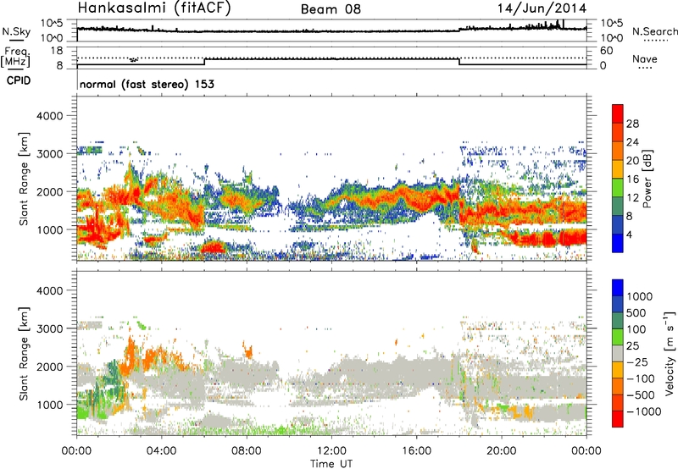
Task: Click the "60" Nave axis tick label
Action: coord(606,51)
